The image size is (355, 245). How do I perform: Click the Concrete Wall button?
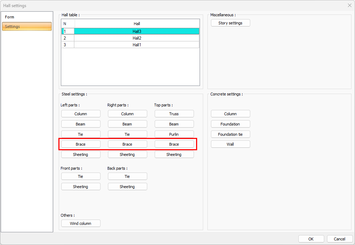pyautogui.click(x=230, y=144)
